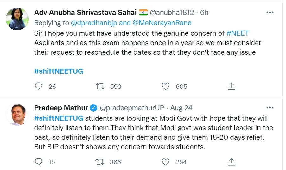Open Pradeep Mathur's profile name
The image size is (286, 170).
coord(61,108)
